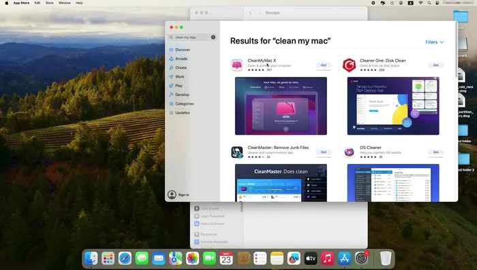Click the CleanMyMac X app icon
477x270 pixels.
pos(236,65)
